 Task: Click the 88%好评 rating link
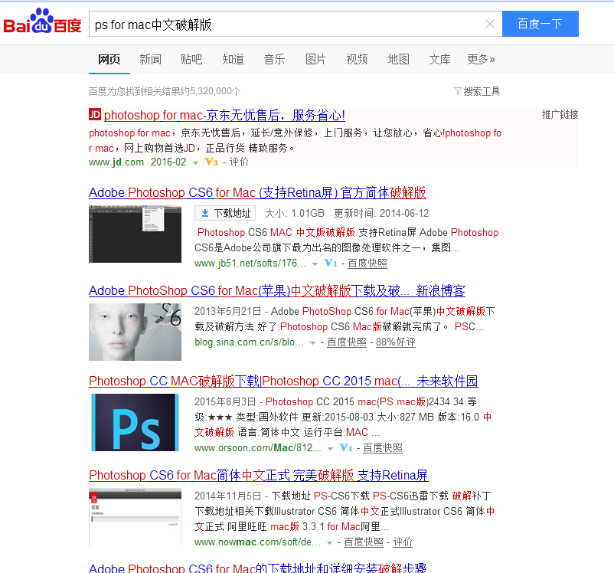(x=395, y=342)
